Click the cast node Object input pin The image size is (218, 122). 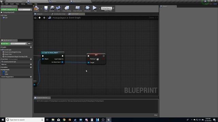pos(43,59)
